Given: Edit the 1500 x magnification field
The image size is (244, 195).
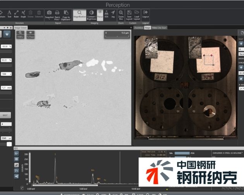Looking at the screenshot, I should (6, 74).
